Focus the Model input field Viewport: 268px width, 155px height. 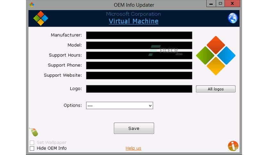(139, 45)
